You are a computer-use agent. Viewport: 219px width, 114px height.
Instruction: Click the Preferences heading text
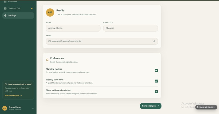57,58
